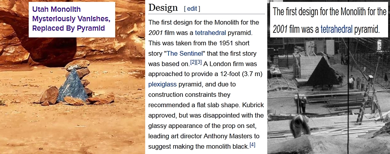Screen dimensions: 390x154
Task: Jump to footnote [4] after "monolith black"
Action: coord(252,145)
